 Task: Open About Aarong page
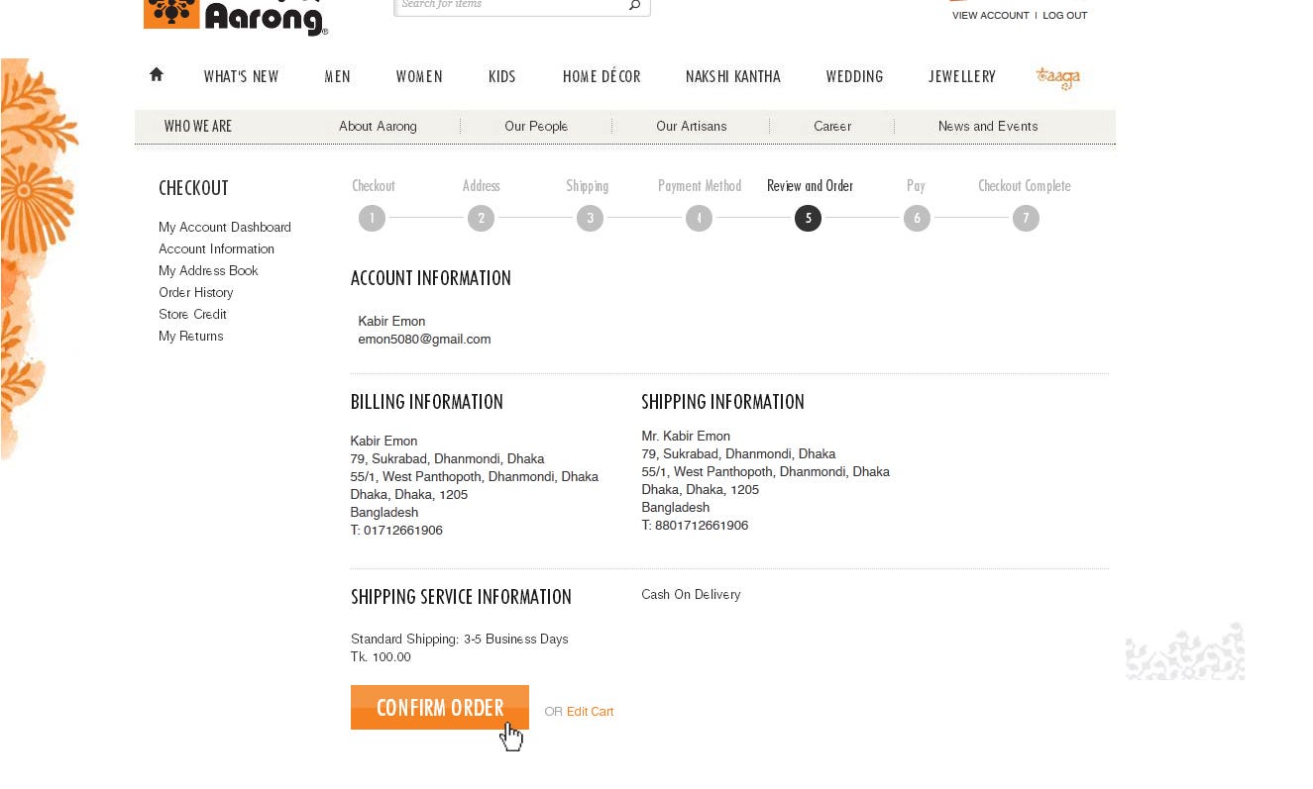[x=378, y=127]
